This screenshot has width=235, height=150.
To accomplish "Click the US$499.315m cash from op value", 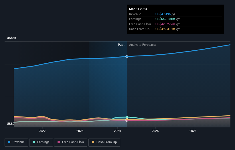I will pos(165,29).
